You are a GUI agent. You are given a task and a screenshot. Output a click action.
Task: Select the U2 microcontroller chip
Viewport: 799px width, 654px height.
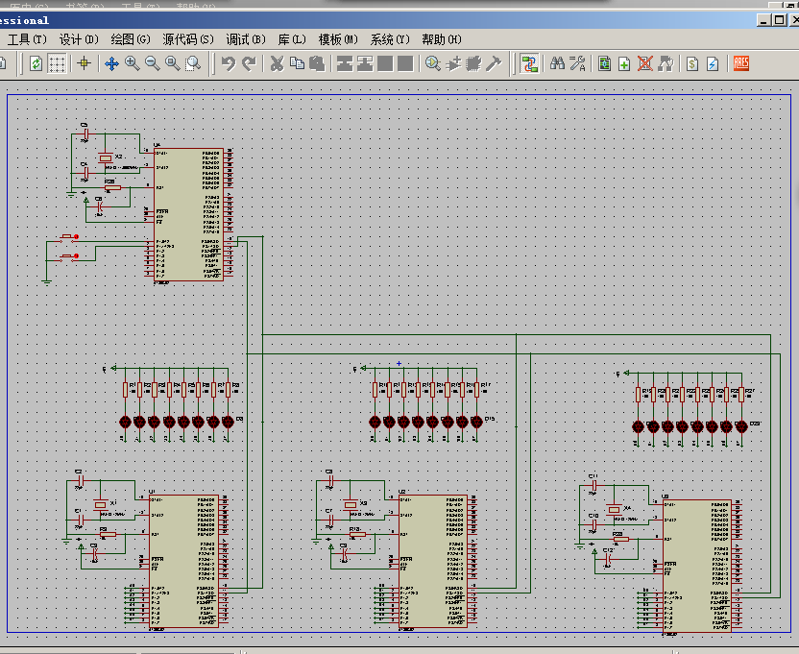click(433, 561)
